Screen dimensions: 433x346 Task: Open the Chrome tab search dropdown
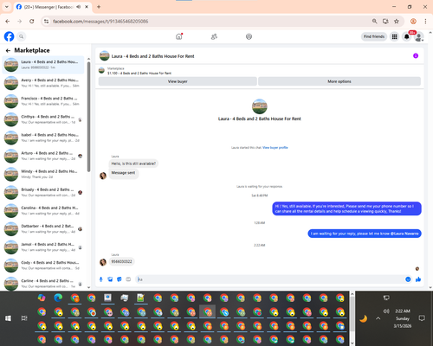(7, 7)
